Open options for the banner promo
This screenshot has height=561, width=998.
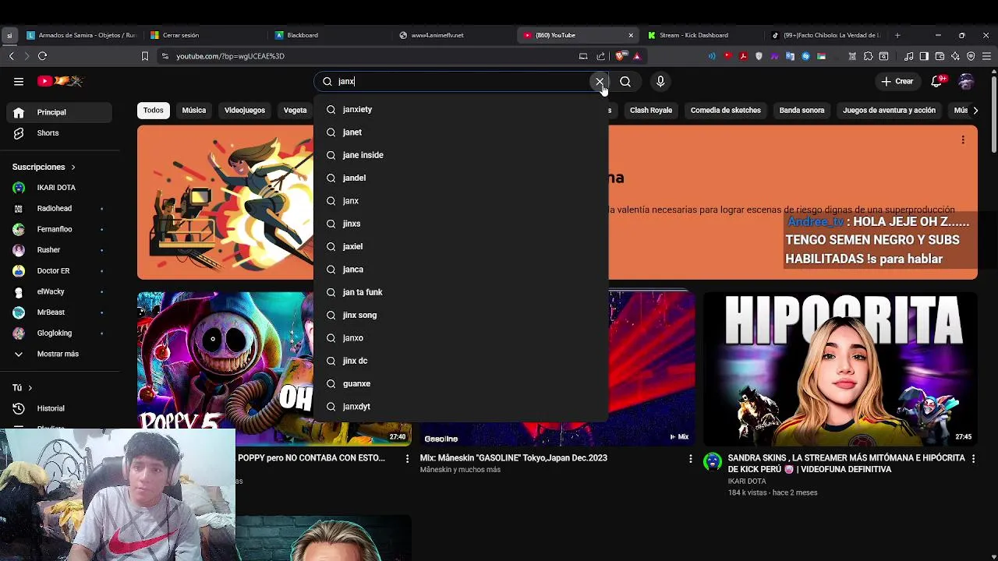click(x=963, y=140)
